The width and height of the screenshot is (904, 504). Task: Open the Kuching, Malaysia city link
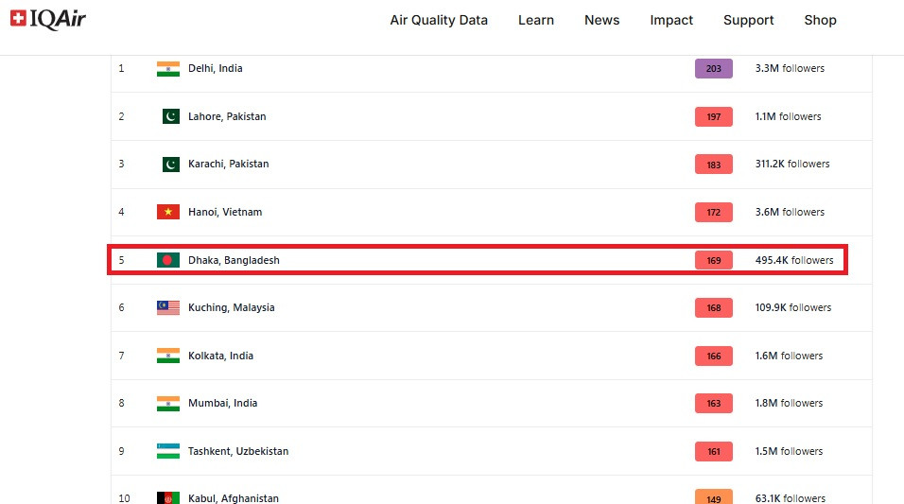tap(231, 308)
